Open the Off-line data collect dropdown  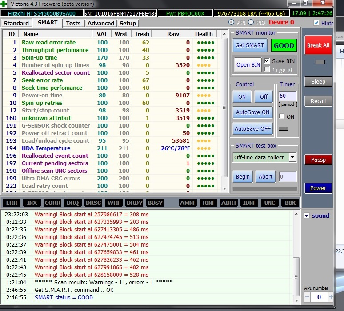point(292,157)
